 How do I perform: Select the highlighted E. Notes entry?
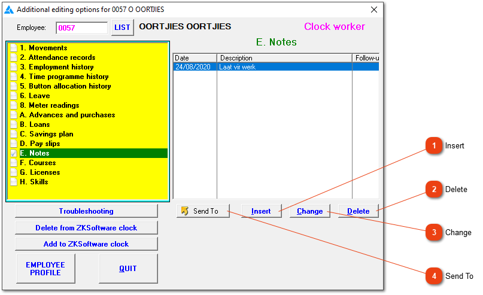[x=93, y=153]
